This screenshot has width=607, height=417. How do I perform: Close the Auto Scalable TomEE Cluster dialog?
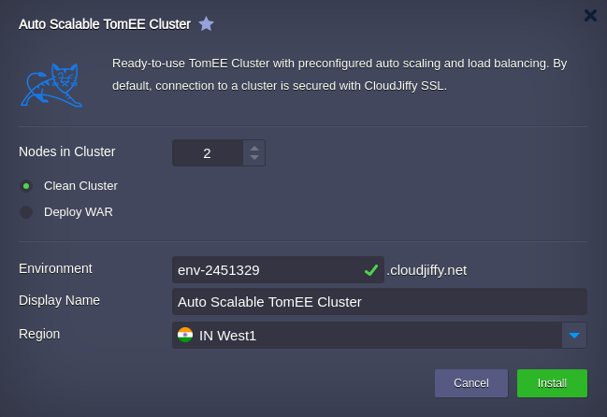click(x=590, y=16)
